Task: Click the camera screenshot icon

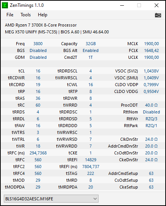Action: [158, 15]
